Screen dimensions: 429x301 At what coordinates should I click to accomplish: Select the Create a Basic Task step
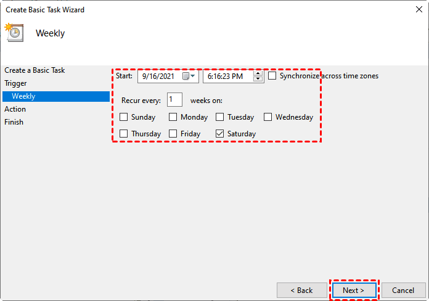tap(35, 70)
